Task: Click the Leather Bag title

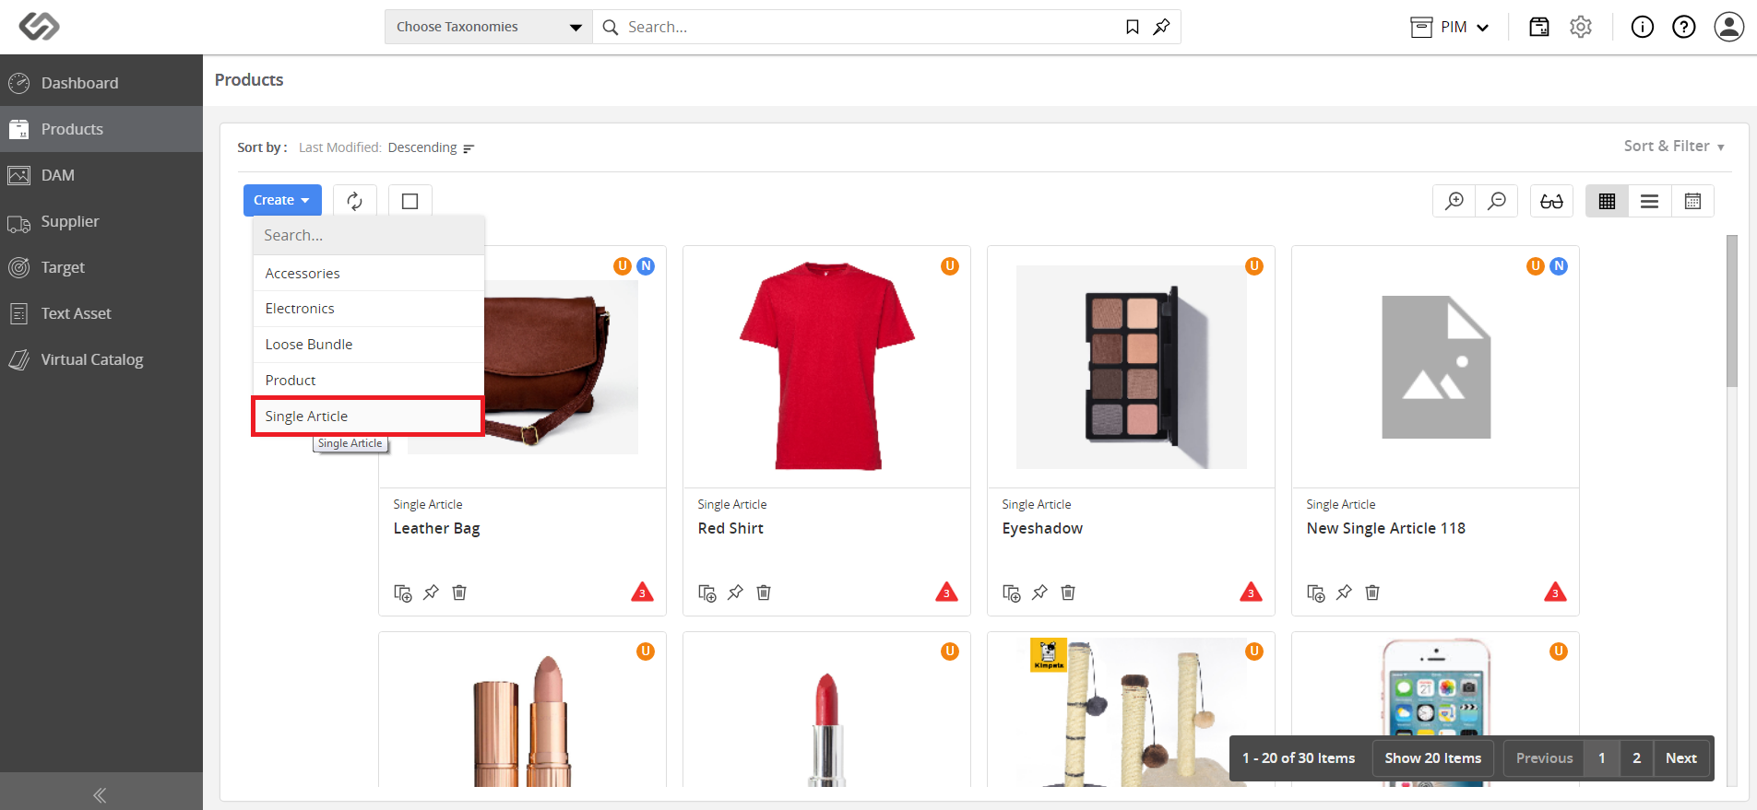Action: point(436,528)
